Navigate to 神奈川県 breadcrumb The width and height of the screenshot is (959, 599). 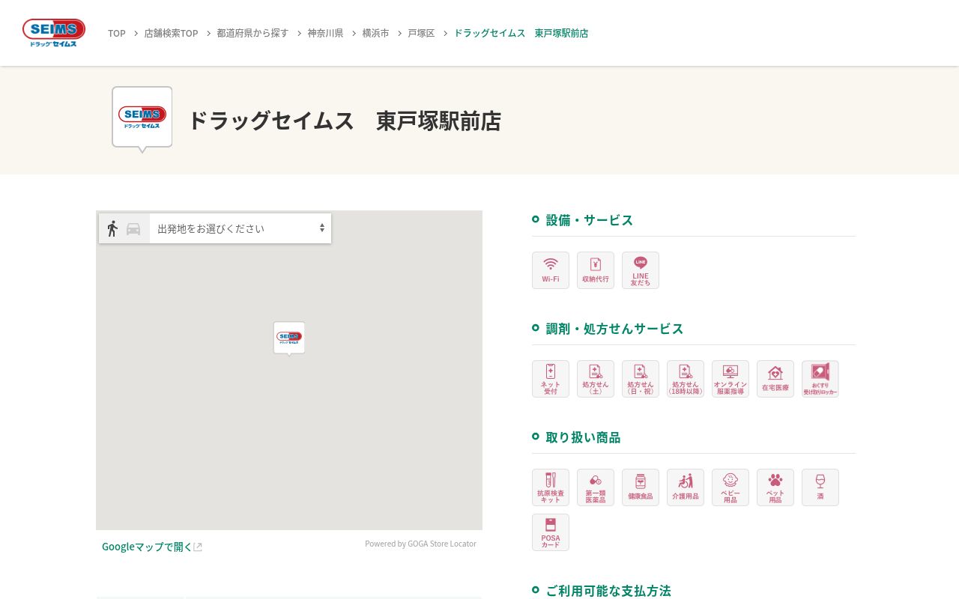pyautogui.click(x=325, y=33)
